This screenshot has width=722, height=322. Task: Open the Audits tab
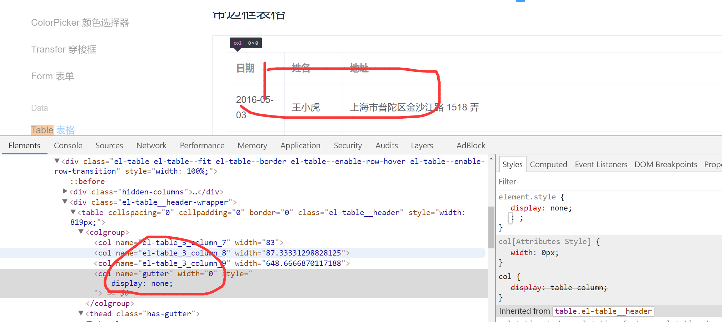coord(387,145)
